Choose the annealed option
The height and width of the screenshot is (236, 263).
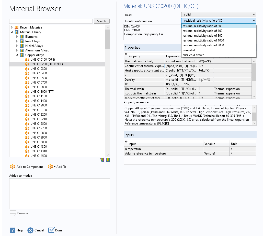pos(189,50)
